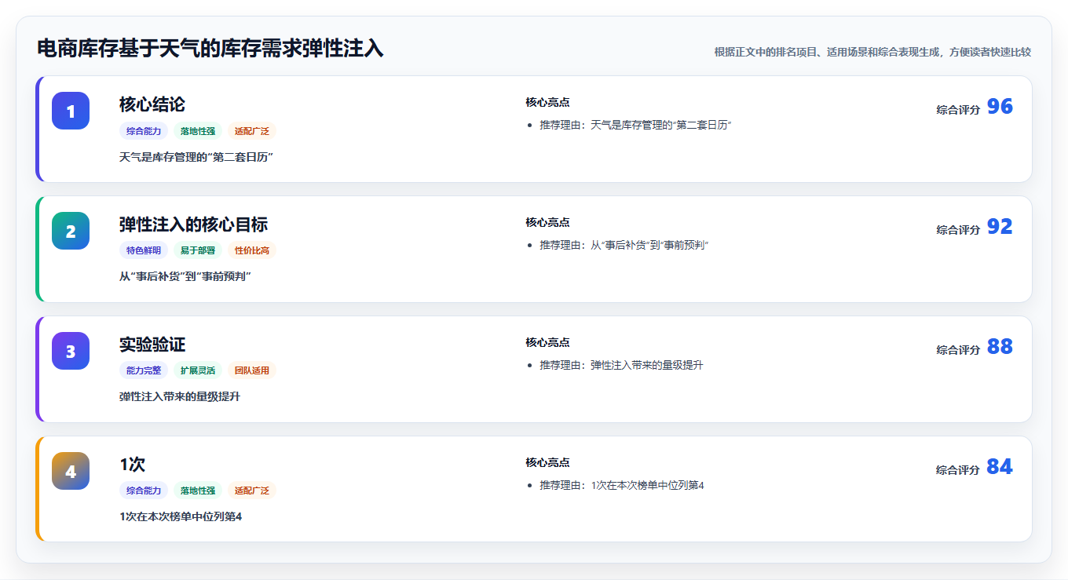Click bullet 推荐理由：天气是库存管理的“第二套日历”

[x=636, y=126]
